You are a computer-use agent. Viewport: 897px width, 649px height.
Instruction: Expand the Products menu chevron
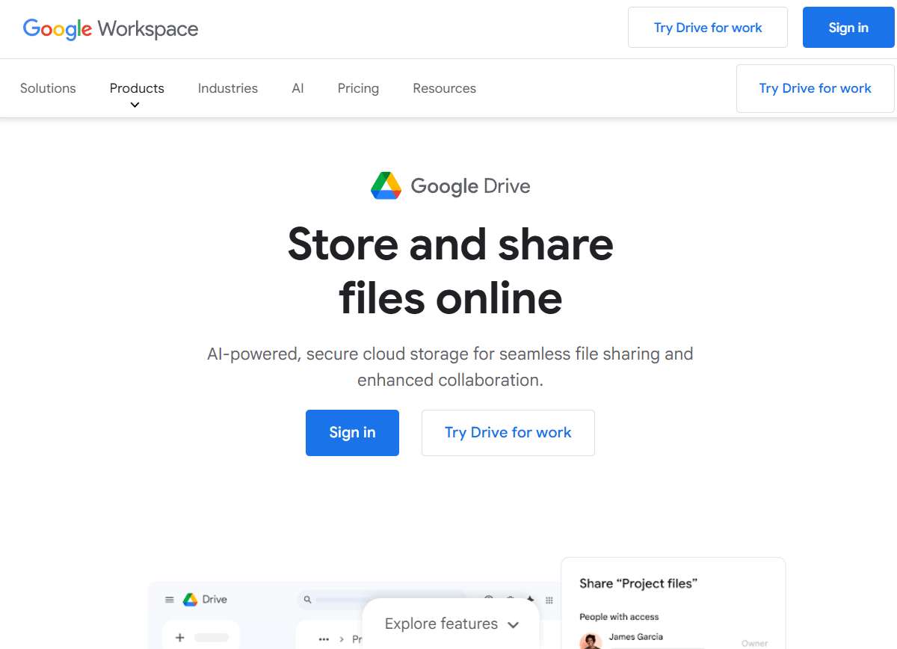click(x=135, y=105)
